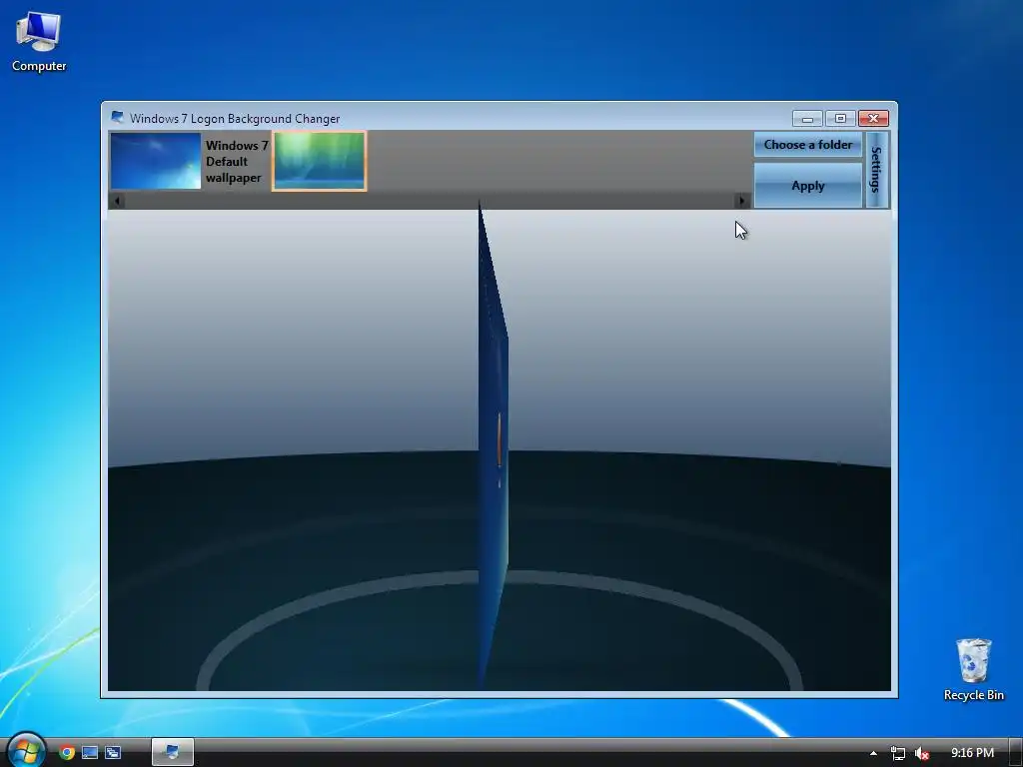
Task: Close the Logon Background Changer window
Action: [873, 119]
